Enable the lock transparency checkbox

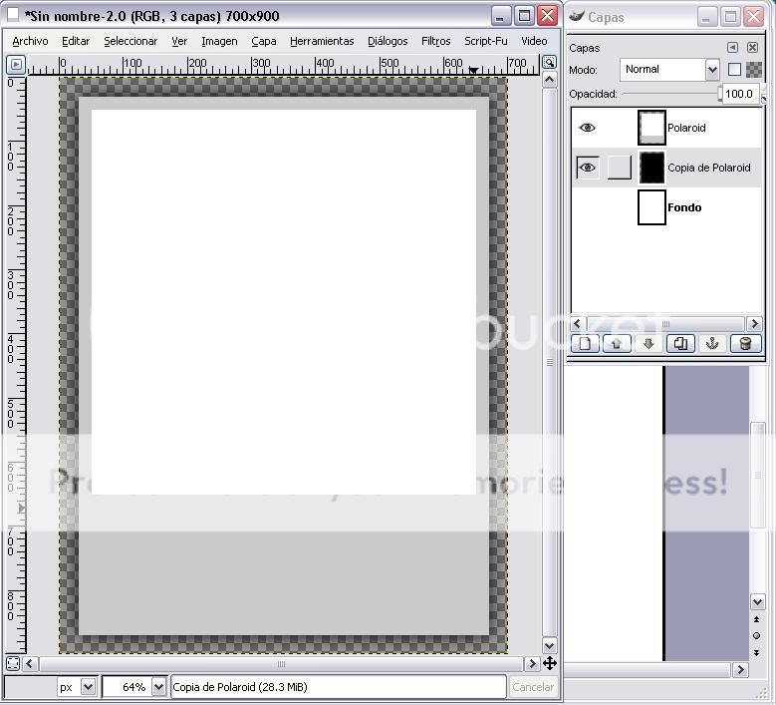coord(735,70)
